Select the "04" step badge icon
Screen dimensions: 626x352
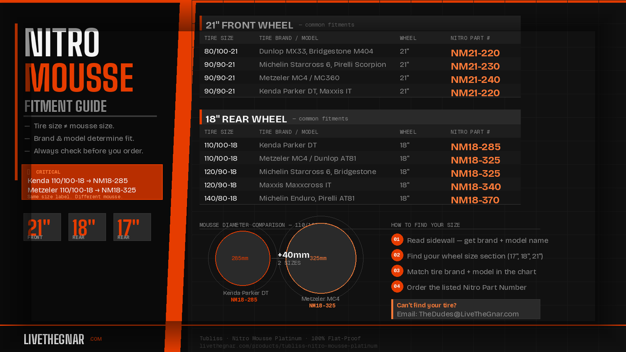tap(397, 287)
